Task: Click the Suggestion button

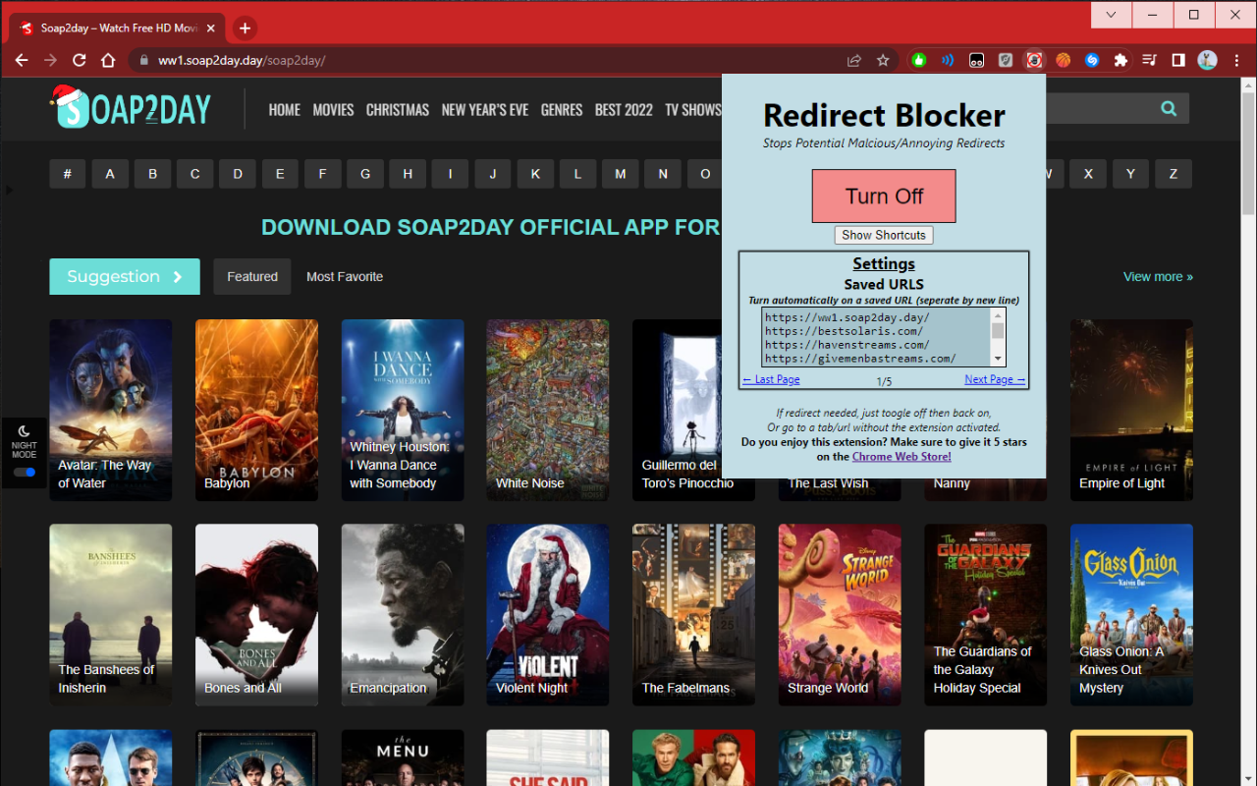Action: tap(125, 277)
